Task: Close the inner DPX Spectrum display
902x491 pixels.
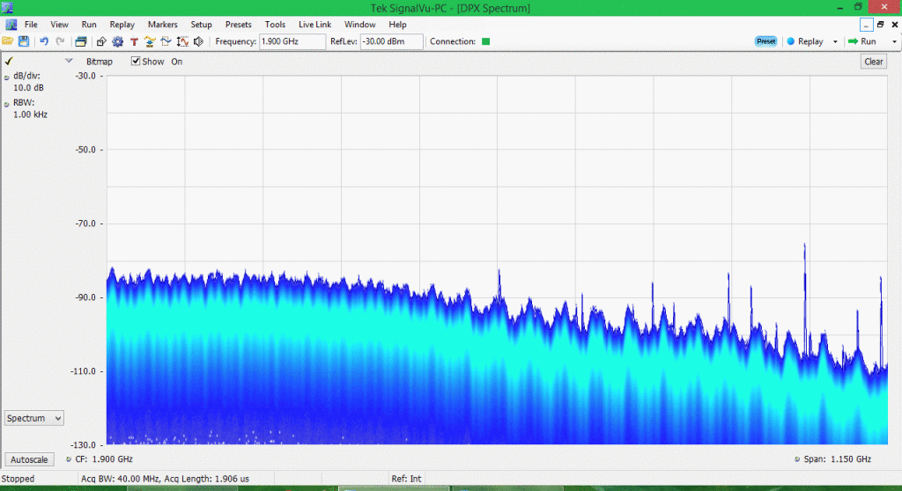Action: click(x=895, y=24)
